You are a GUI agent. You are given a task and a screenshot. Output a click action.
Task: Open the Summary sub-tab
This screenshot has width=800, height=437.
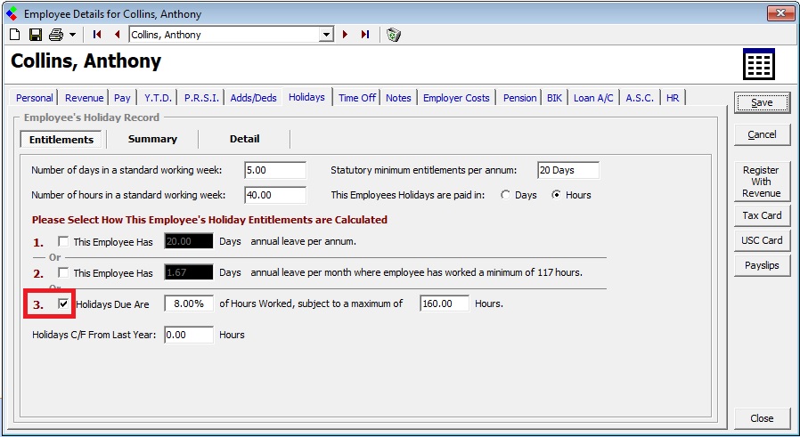point(152,139)
